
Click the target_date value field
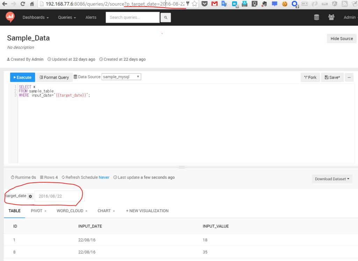59,196
